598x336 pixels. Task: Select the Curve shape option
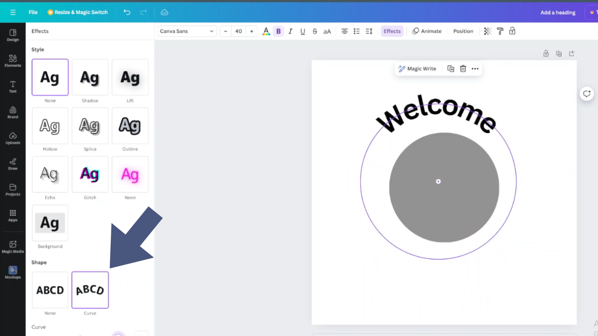[90, 290]
